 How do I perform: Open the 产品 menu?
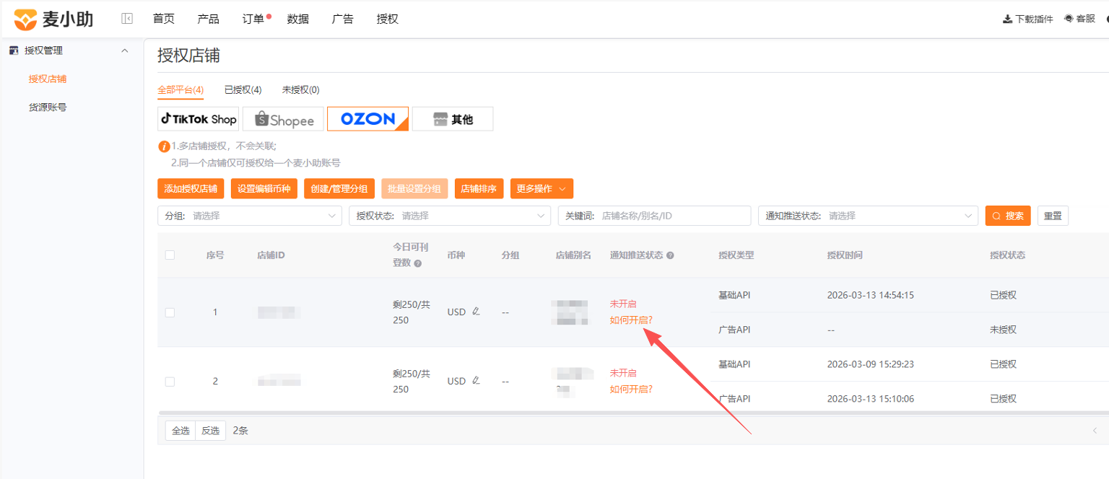[209, 19]
